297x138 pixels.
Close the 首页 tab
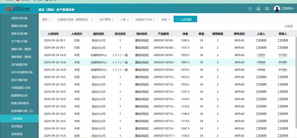50,20
